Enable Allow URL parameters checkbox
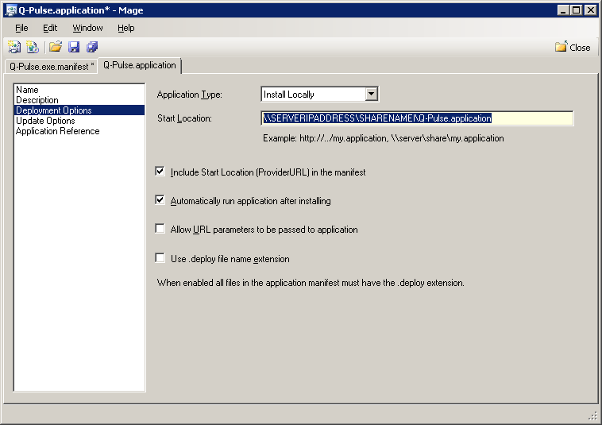 [160, 229]
